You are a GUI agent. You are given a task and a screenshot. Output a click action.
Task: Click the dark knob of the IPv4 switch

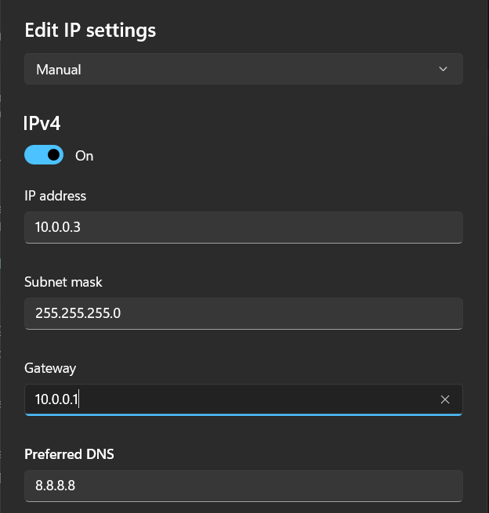(x=53, y=155)
